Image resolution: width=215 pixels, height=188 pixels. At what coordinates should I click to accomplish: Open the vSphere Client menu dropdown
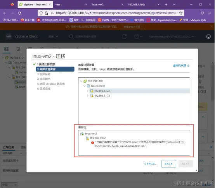(53, 36)
